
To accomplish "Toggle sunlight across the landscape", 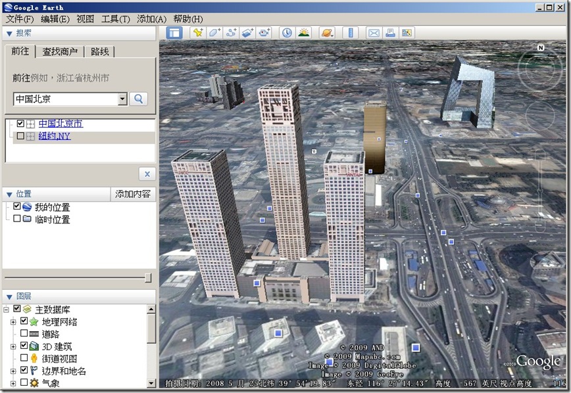I will tap(304, 33).
